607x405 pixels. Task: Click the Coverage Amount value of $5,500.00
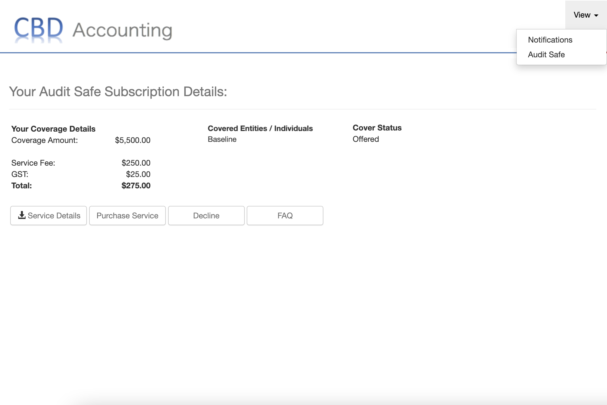tap(133, 140)
